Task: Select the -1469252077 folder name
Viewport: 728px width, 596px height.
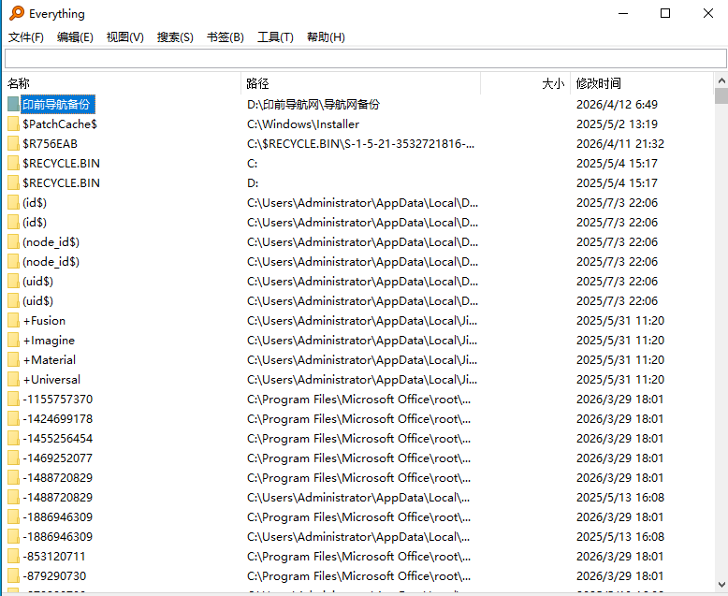Action: coord(58,458)
